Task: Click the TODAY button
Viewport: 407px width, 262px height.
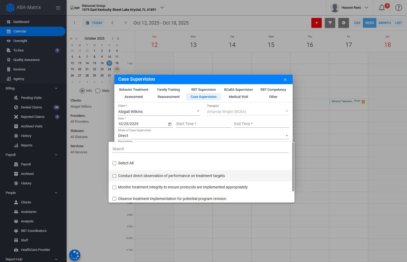Action: 94,23
